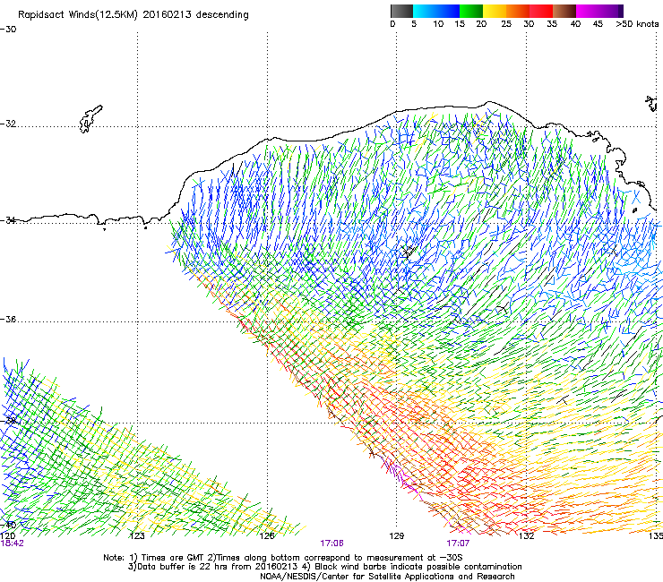Click the '18:42' swath time label
The height and width of the screenshot is (582, 663).
pos(13,543)
